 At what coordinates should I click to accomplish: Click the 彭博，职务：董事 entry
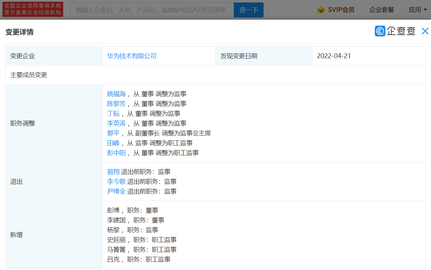[x=133, y=210]
